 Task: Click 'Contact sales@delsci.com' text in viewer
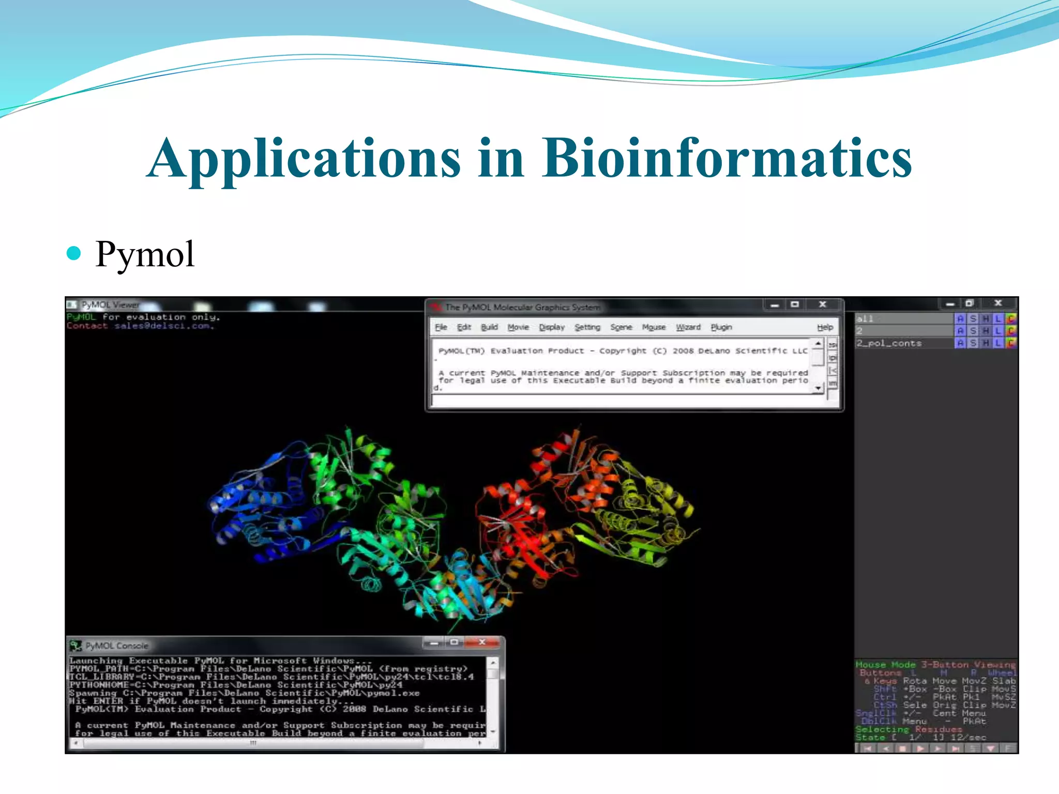(x=140, y=326)
